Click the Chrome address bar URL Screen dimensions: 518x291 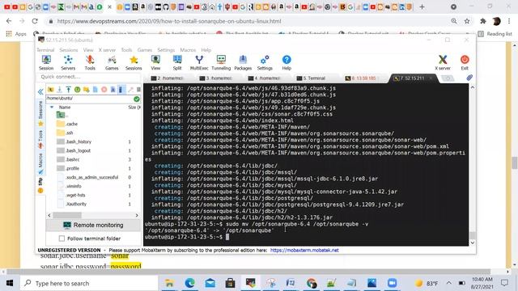tap(169, 21)
